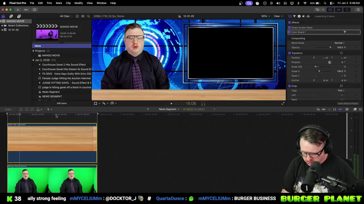Disable the Color Board 1 effect
Image resolution: width=364 pixels, height=204 pixels.
[x=289, y=32]
